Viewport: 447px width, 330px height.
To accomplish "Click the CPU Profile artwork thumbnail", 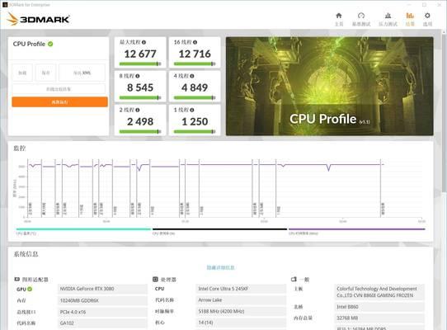I will pos(330,86).
